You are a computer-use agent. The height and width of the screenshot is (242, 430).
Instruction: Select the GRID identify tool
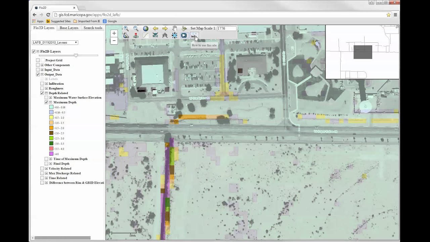point(136,35)
